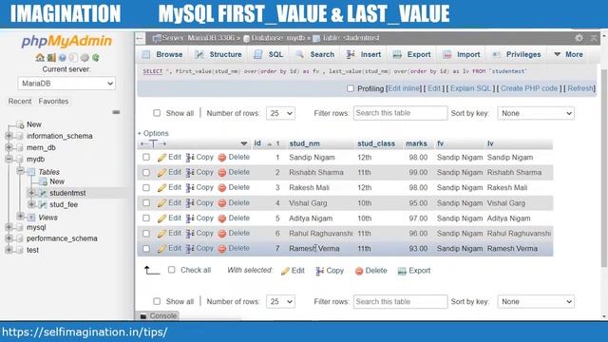This screenshot has width=608, height=342.
Task: Click the red Delete icon for Rahul Raghuvanshi row
Action: (221, 234)
